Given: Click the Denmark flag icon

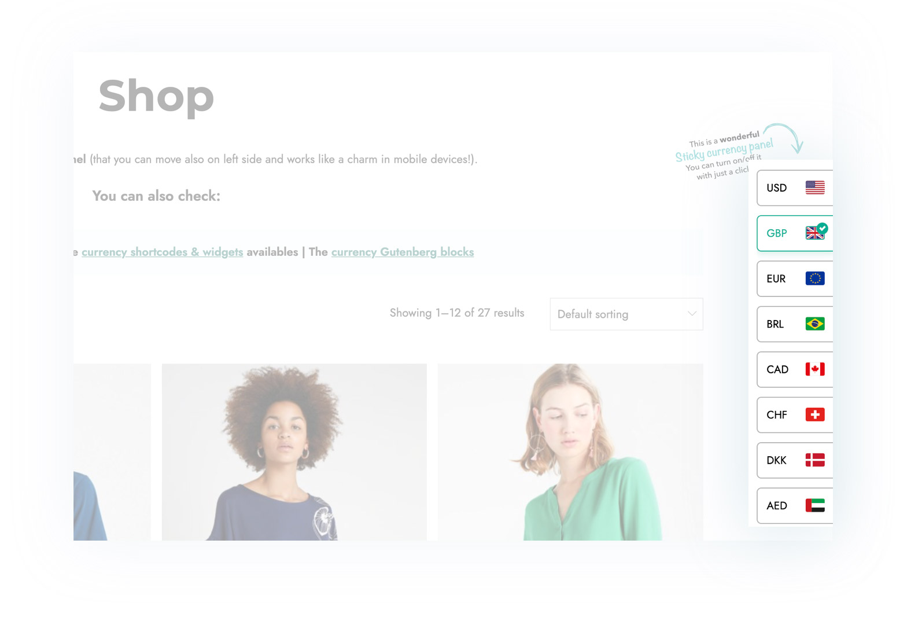Looking at the screenshot, I should [814, 460].
